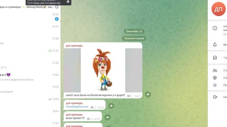The width and height of the screenshot is (227, 127).
Task: Open notifications bell setting
Action: pos(215,45)
